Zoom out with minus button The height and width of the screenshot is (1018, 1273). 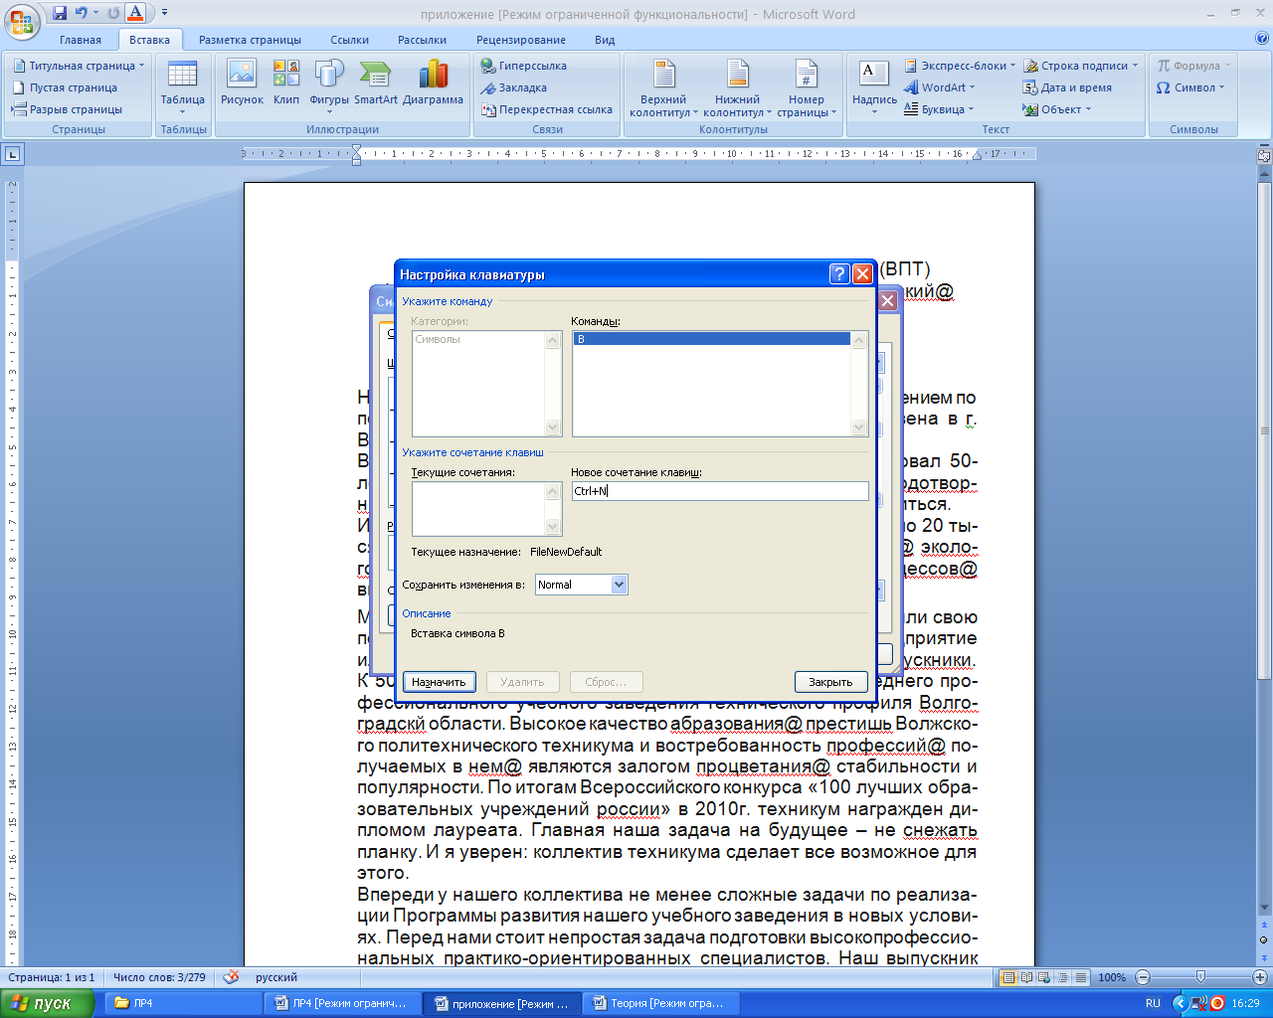1143,977
